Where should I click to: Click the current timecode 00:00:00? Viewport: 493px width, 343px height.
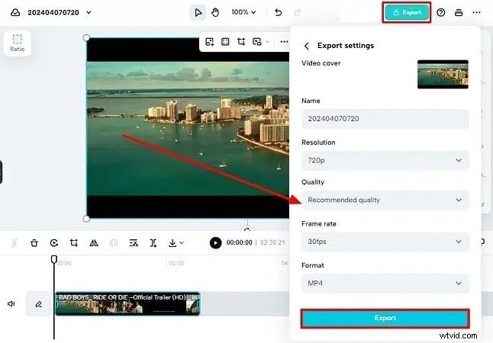point(240,242)
